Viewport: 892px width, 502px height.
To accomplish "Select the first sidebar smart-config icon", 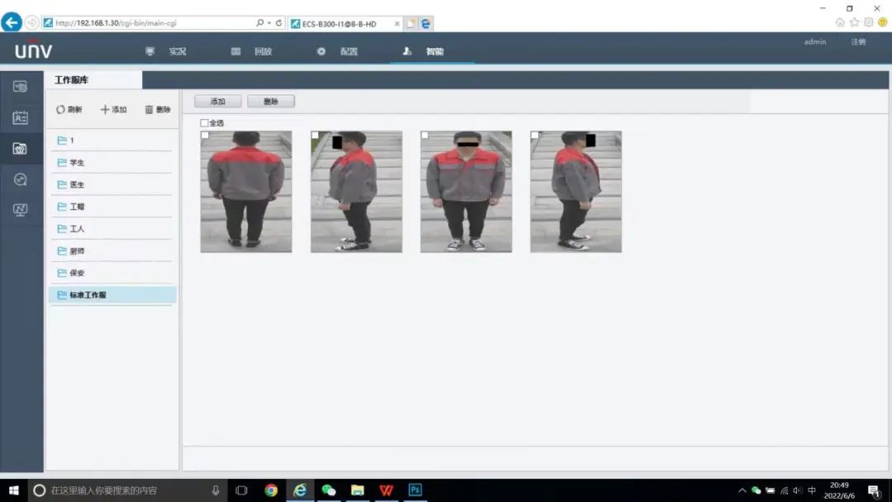I will [x=21, y=87].
